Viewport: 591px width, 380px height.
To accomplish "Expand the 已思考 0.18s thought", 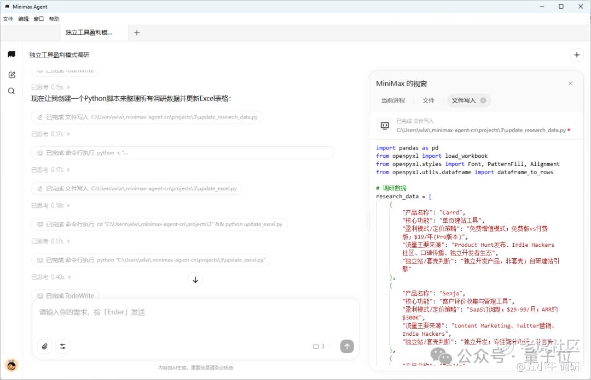I will (50, 205).
